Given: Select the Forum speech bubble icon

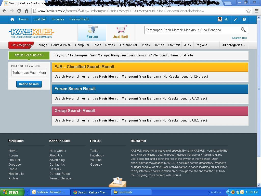Looking at the screenshot, I should [93, 30].
